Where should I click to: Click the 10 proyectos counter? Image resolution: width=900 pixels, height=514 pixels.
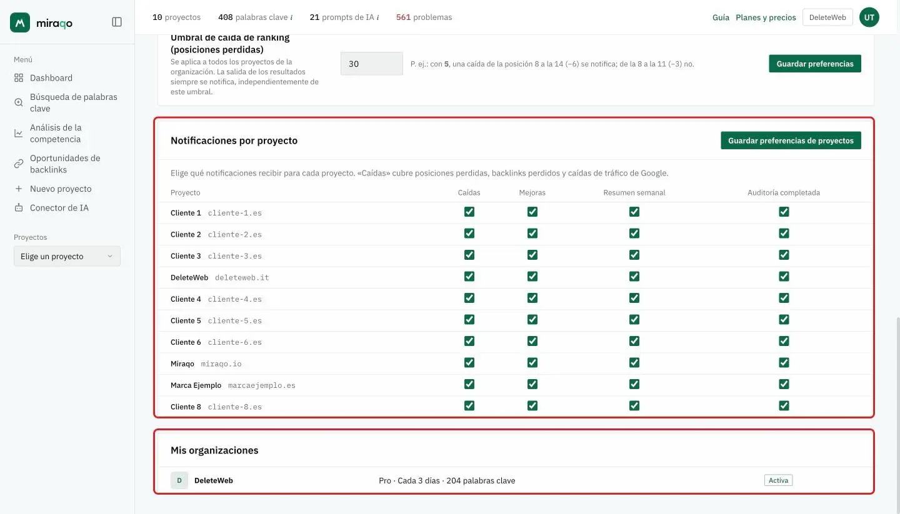coord(177,17)
